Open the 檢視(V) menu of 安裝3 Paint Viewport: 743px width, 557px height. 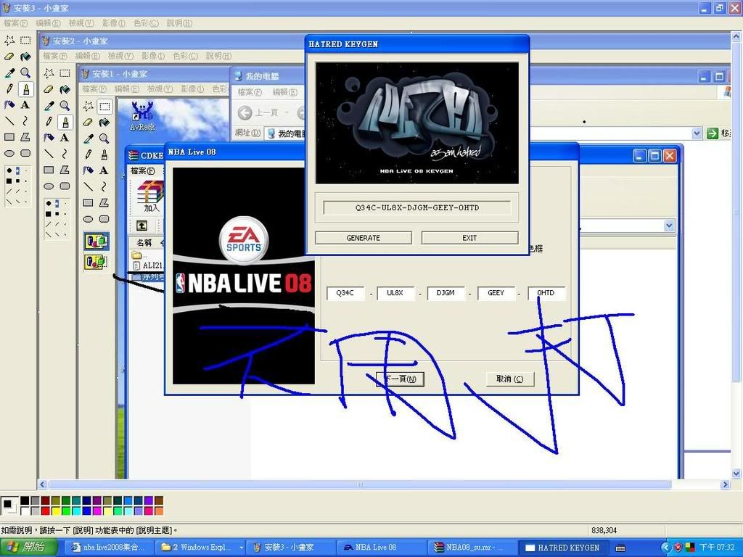pyautogui.click(x=81, y=22)
